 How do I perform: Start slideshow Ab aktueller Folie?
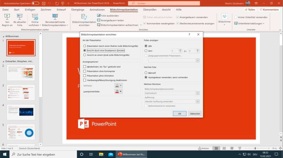click(20, 20)
